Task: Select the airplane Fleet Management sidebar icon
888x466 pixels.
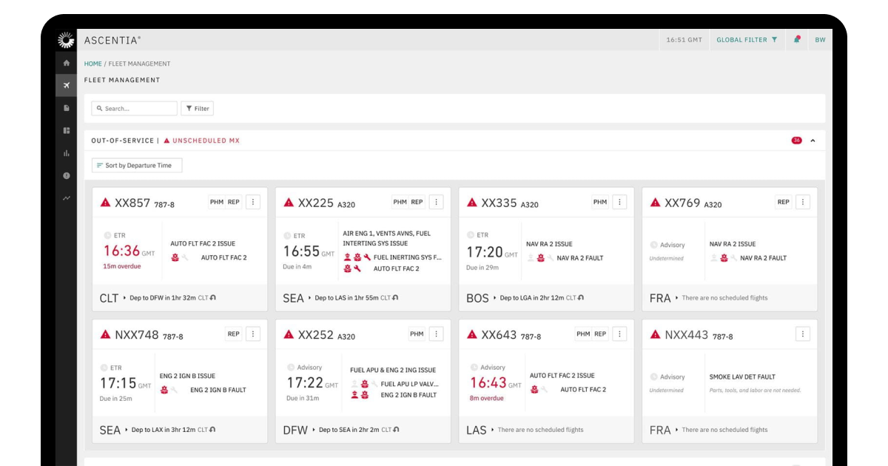Action: [x=67, y=86]
